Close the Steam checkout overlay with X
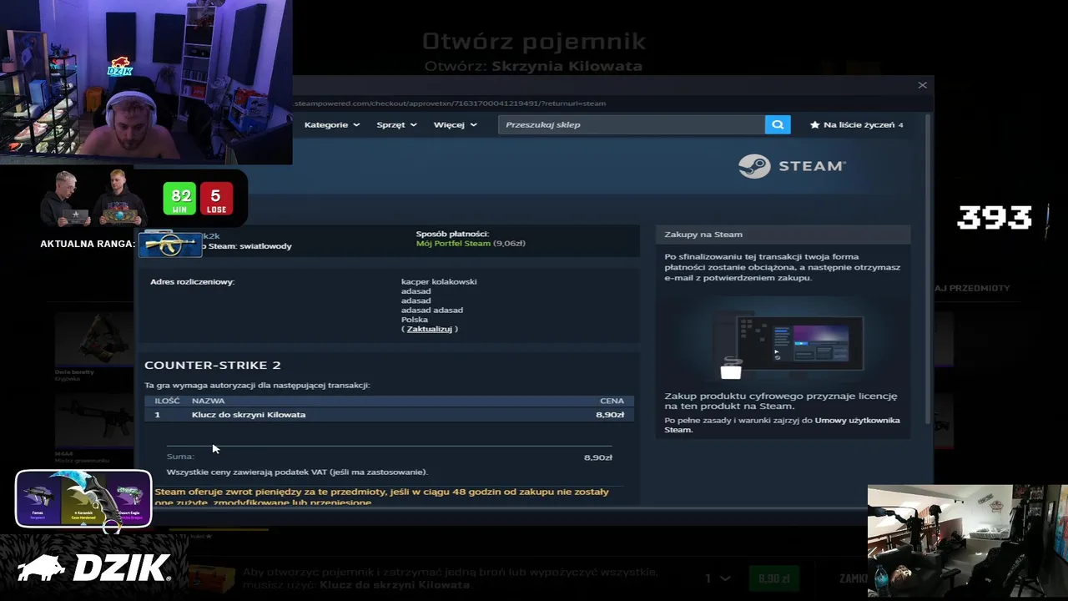1068x601 pixels. pyautogui.click(x=922, y=85)
